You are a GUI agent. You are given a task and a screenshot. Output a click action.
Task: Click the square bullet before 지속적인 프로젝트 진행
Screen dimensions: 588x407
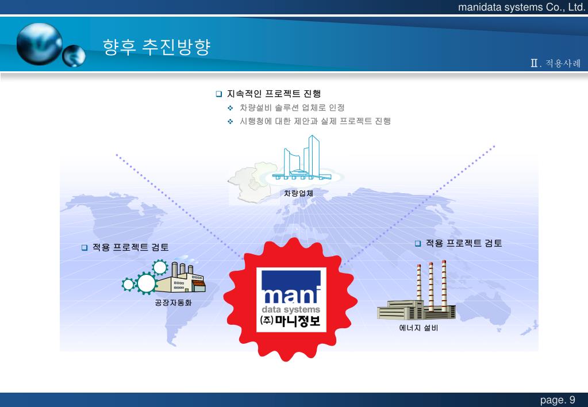tap(219, 94)
